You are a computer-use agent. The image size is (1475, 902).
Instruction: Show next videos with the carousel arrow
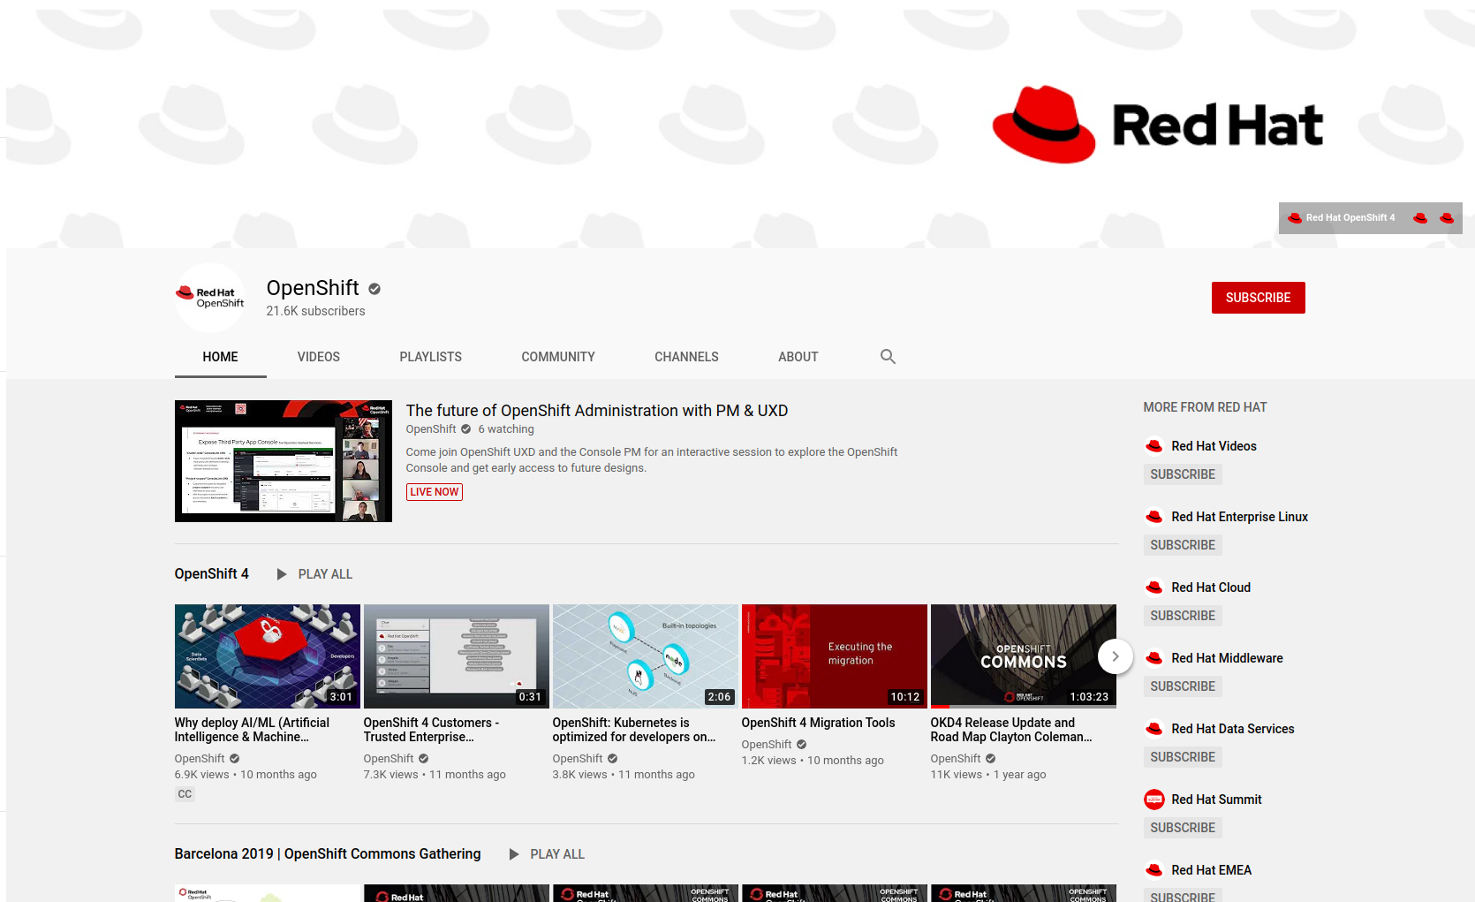[x=1115, y=656]
